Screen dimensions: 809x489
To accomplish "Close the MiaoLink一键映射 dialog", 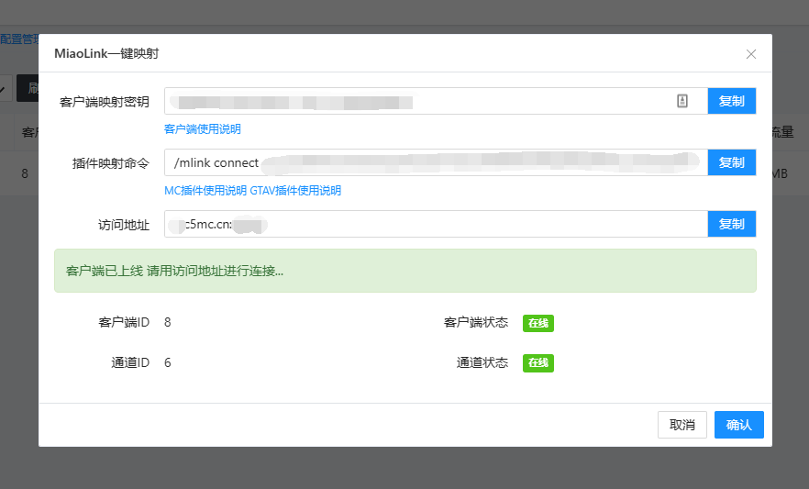I will pos(750,54).
